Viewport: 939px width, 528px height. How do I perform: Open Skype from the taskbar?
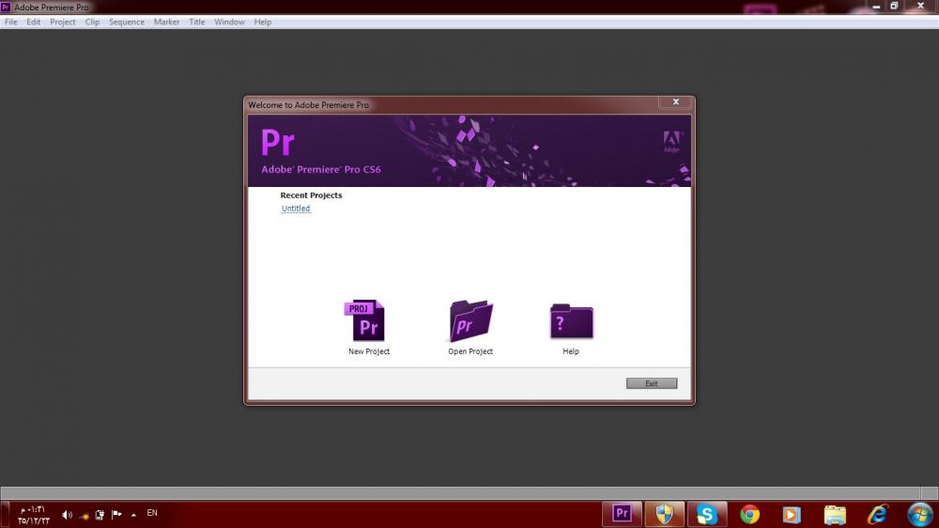point(706,514)
